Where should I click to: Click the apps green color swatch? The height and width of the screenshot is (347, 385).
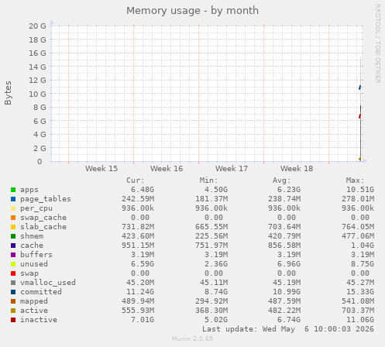coord(13,190)
